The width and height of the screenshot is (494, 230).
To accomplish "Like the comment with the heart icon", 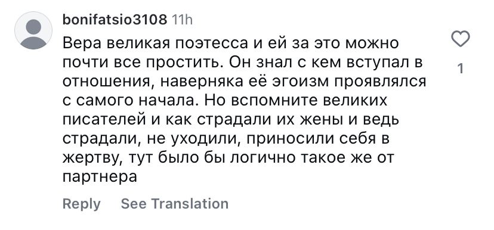I will pyautogui.click(x=460, y=39).
